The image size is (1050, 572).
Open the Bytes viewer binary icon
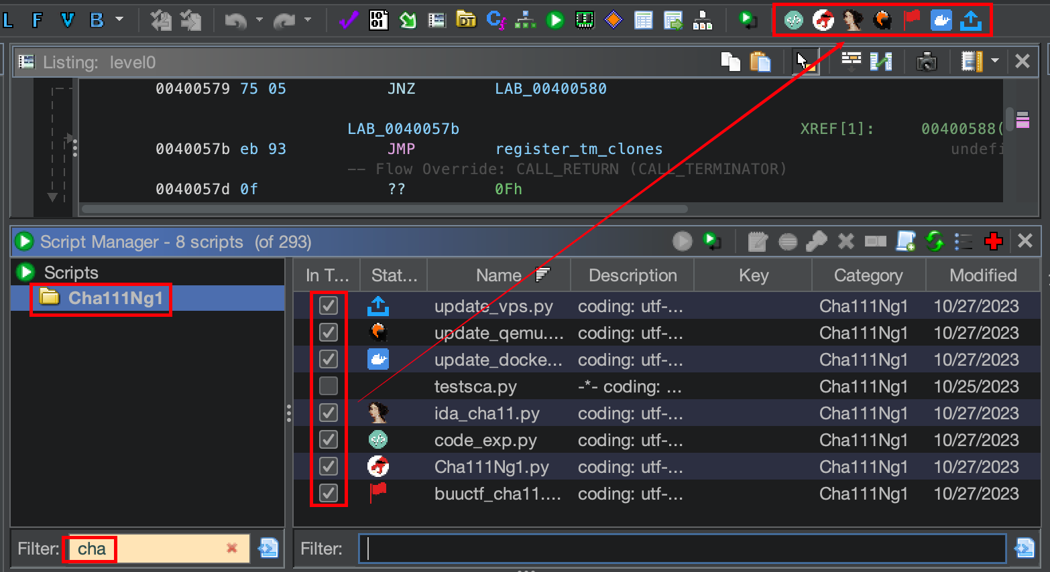click(378, 21)
